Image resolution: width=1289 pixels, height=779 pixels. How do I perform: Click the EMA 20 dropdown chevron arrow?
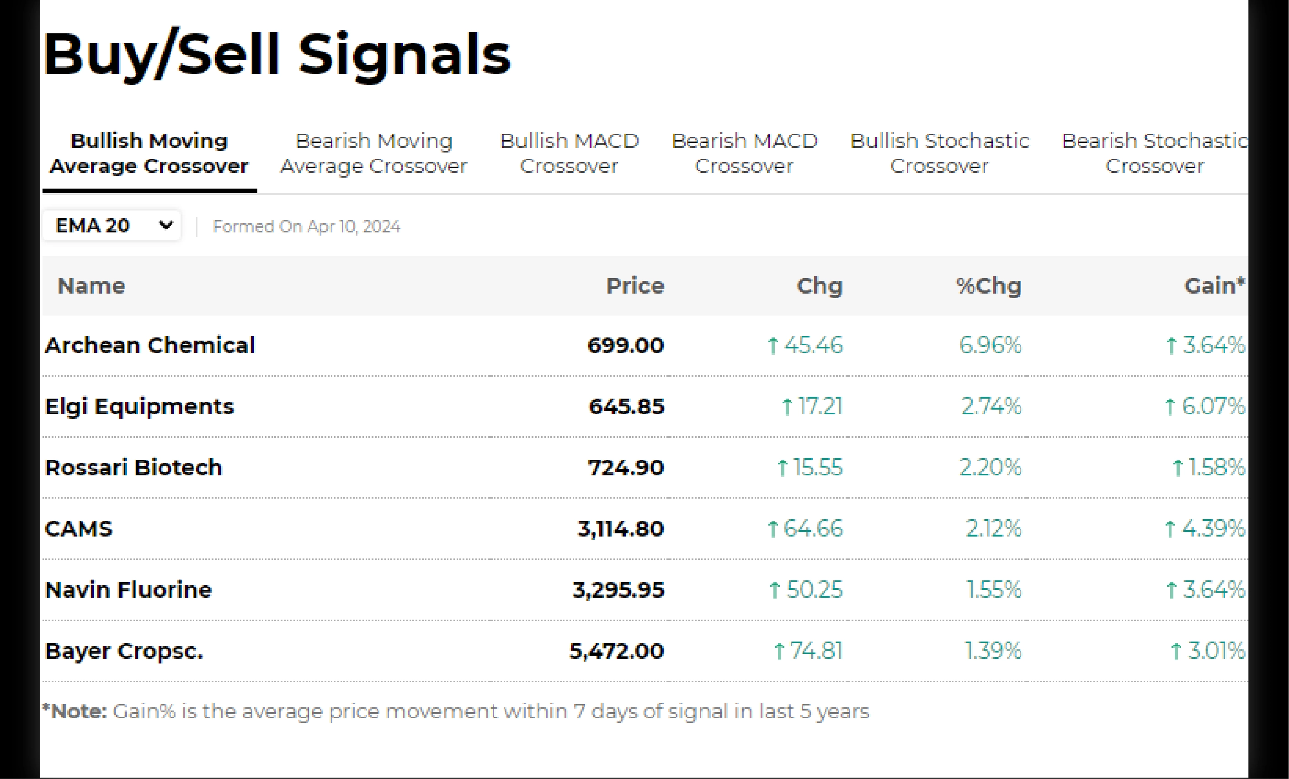(x=166, y=226)
